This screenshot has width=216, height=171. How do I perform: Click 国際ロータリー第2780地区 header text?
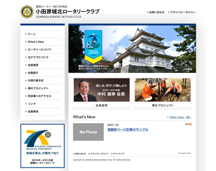tap(52, 6)
